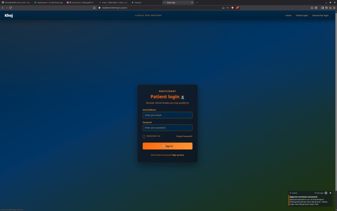The image size is (337, 211).
Task: Click the toolbar icon left of split view
Action: click(312, 8)
